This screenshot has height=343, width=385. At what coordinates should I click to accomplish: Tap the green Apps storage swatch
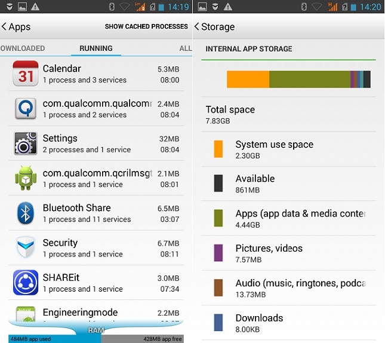pos(218,218)
